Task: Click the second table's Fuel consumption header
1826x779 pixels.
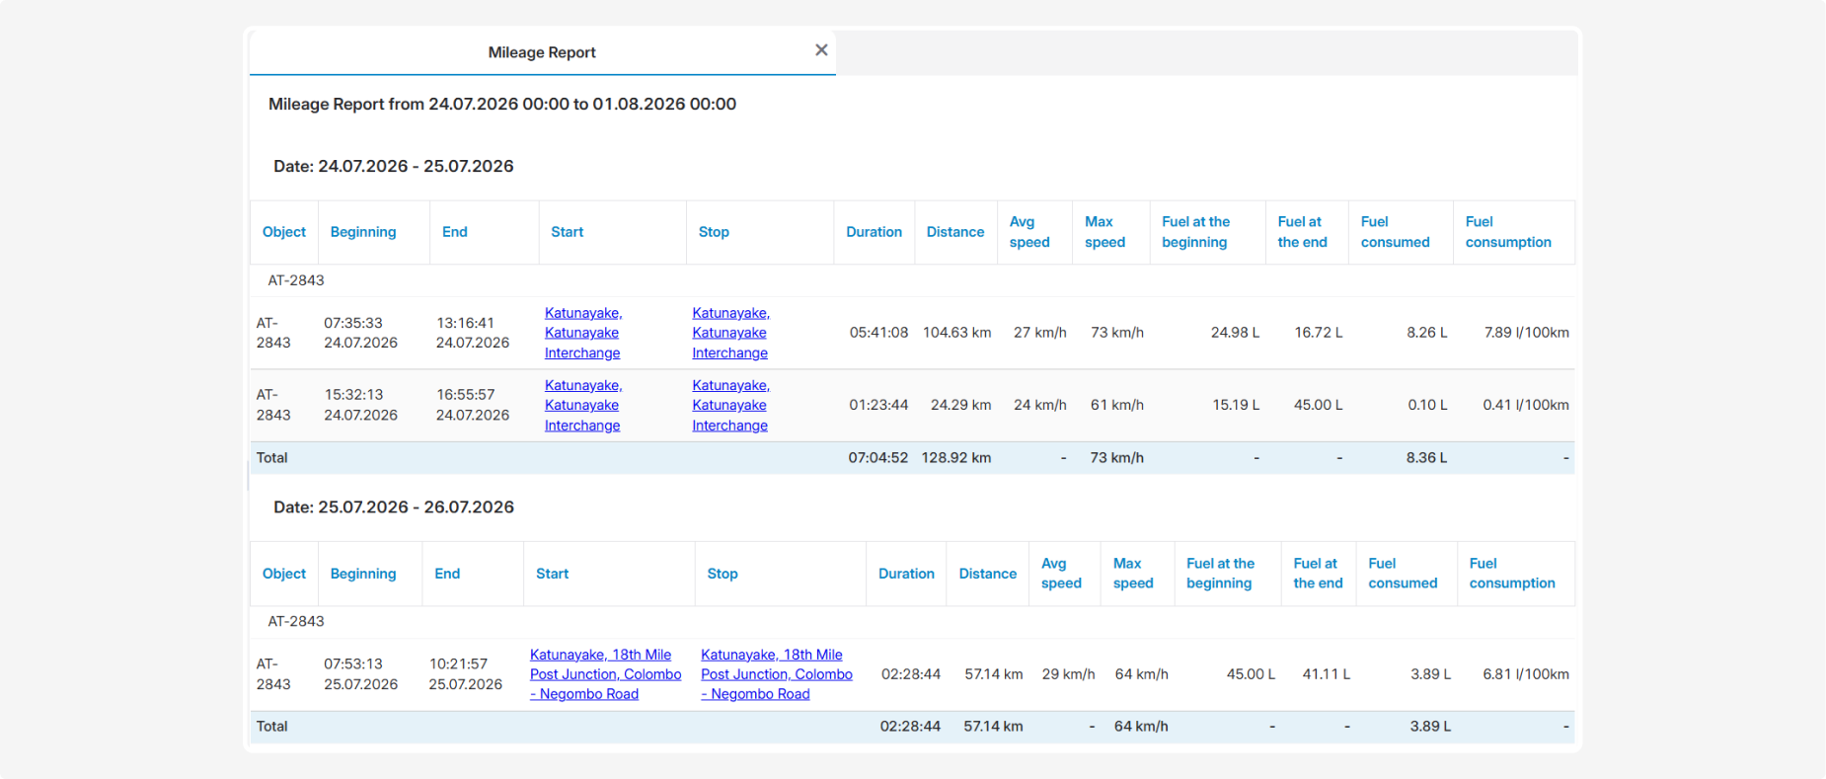Action: point(1511,574)
